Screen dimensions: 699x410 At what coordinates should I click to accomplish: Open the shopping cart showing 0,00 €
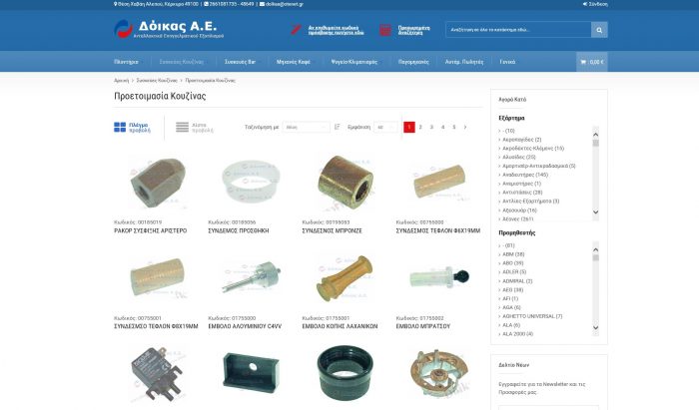click(x=592, y=62)
